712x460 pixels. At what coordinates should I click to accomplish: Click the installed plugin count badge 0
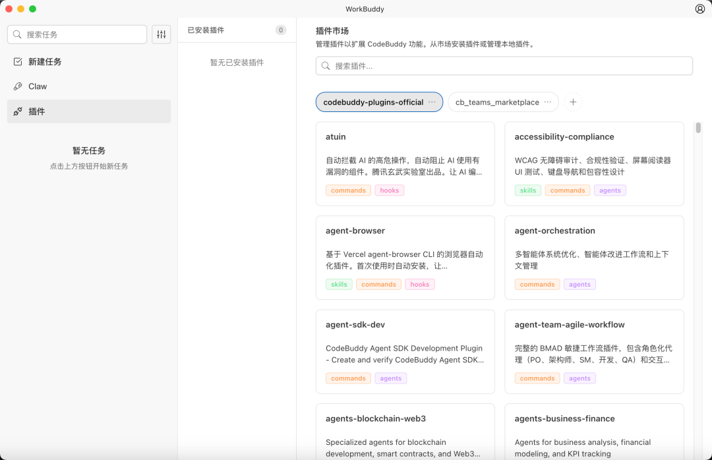281,30
